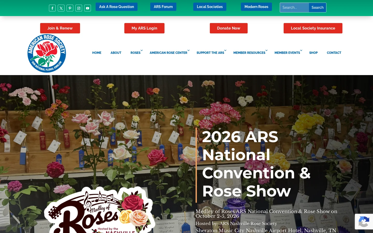Click the Search submit button
Screen dimensions: 373x233
pyautogui.click(x=318, y=8)
